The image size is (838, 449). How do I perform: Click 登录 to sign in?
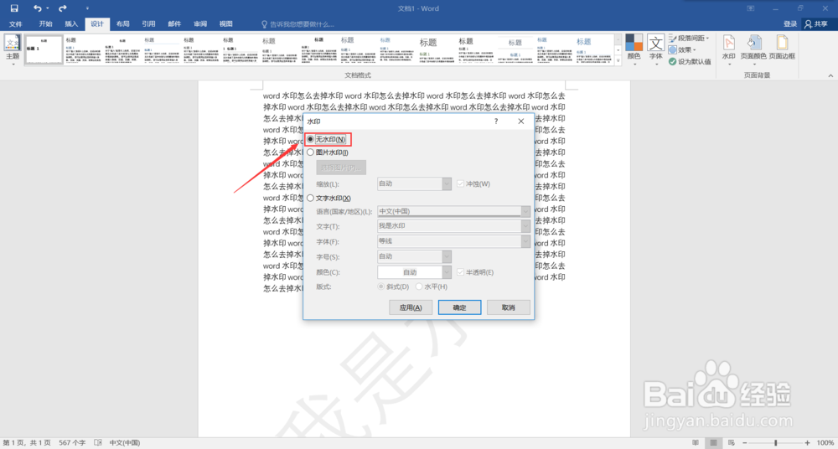coord(790,24)
